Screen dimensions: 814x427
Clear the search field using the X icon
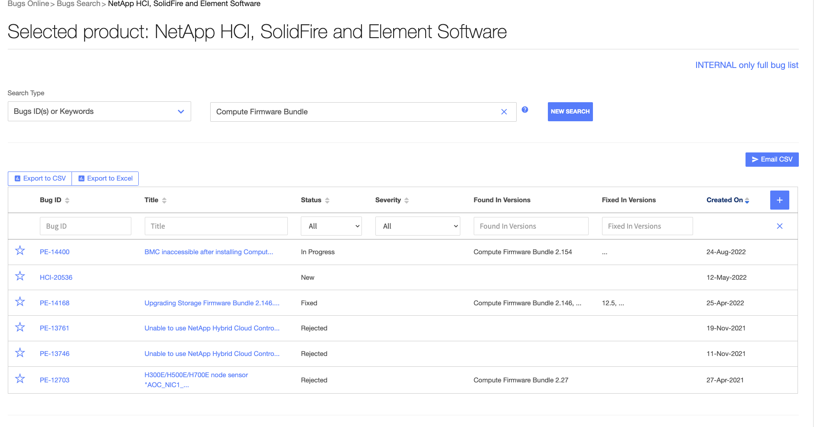(504, 112)
